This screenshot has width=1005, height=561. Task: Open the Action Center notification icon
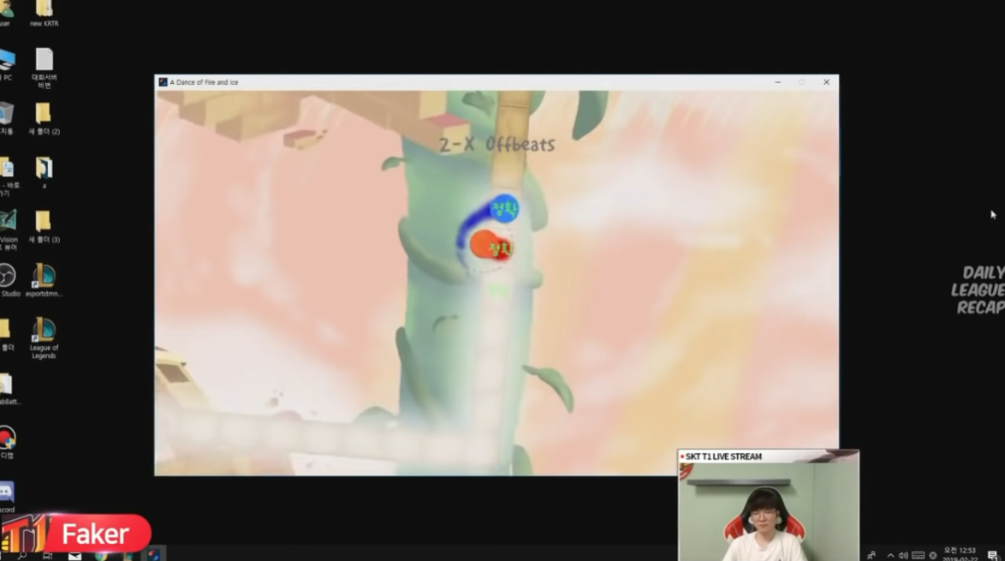[992, 555]
